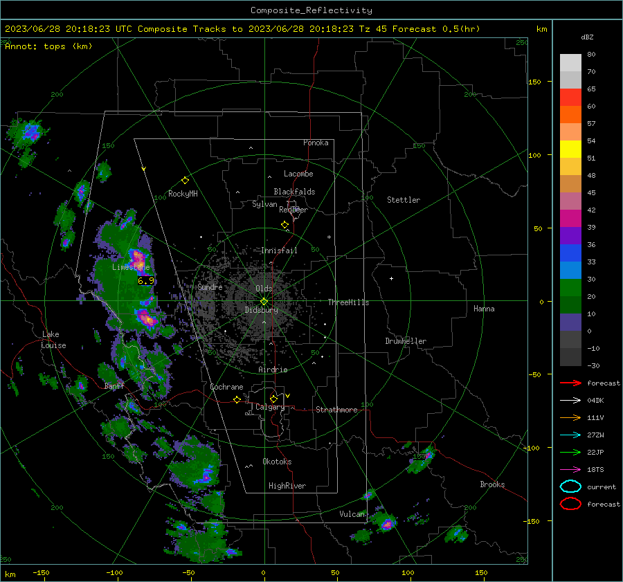Click the red forecast arrow legend icon

click(x=570, y=383)
